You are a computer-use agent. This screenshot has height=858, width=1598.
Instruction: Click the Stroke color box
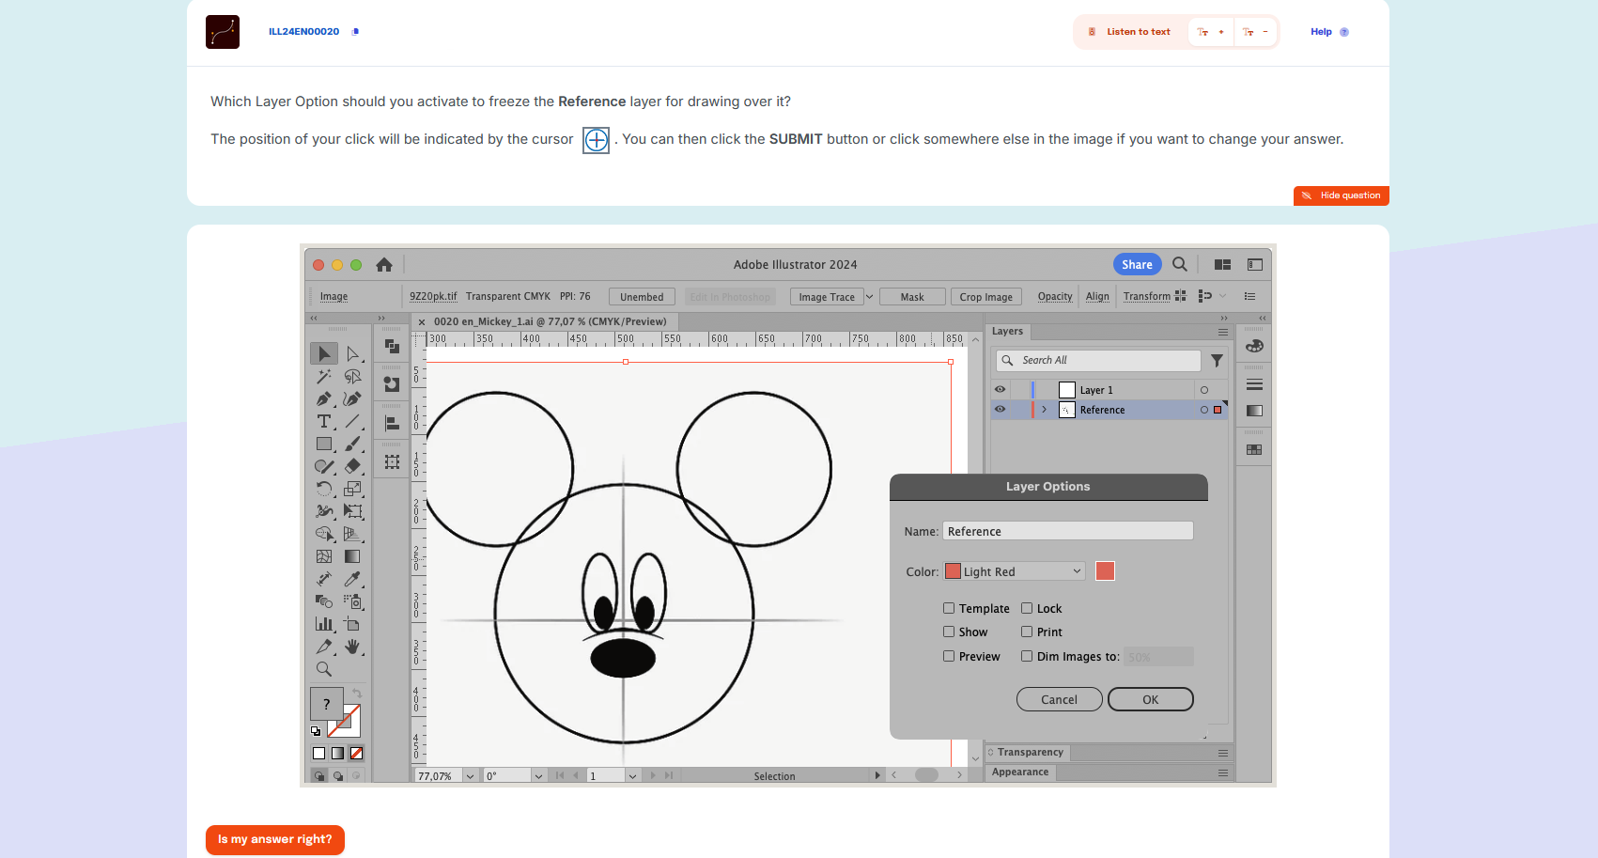coord(346,721)
